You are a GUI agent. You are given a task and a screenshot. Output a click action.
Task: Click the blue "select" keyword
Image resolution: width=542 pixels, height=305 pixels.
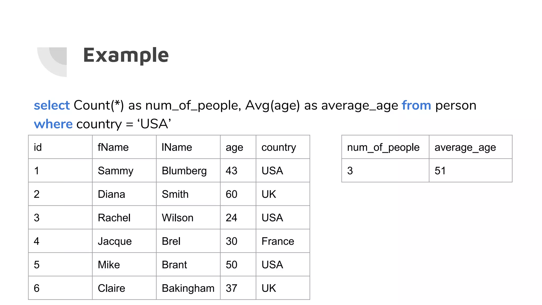(x=52, y=105)
